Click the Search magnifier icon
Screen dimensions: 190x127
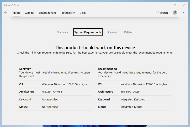click(157, 13)
